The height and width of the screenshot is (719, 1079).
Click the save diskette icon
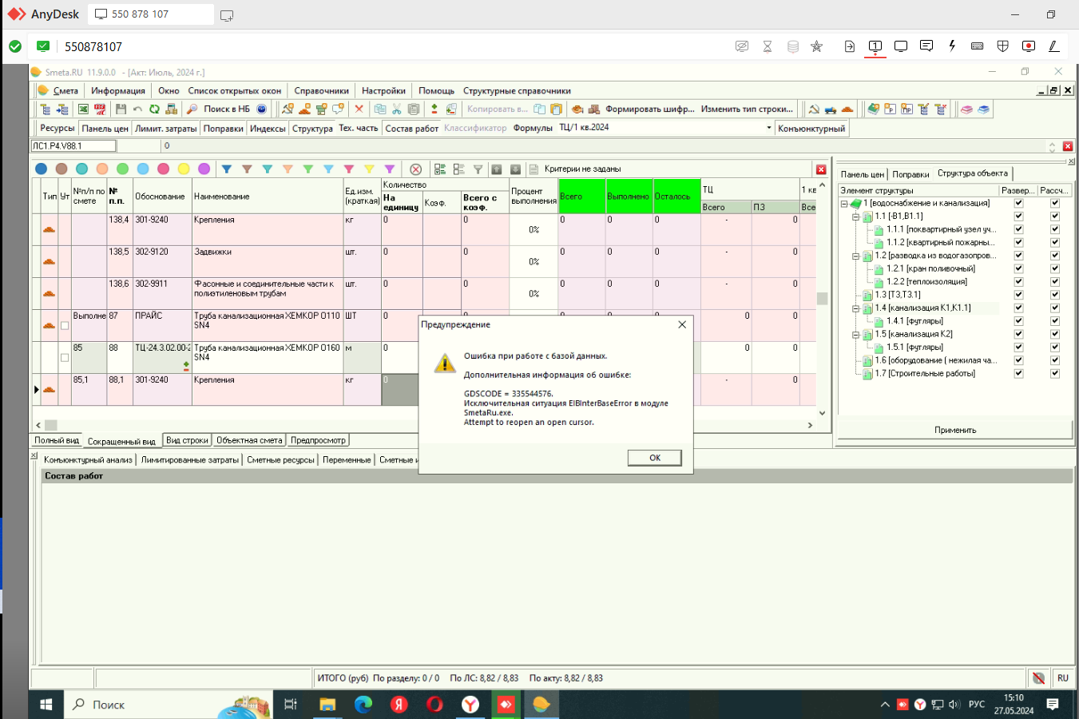(x=121, y=109)
